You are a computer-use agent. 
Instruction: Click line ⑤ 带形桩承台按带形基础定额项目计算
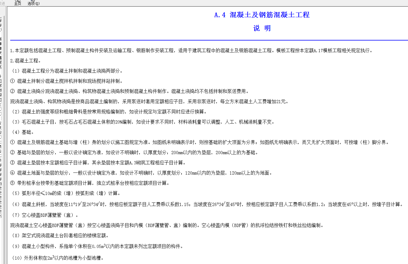90,183
